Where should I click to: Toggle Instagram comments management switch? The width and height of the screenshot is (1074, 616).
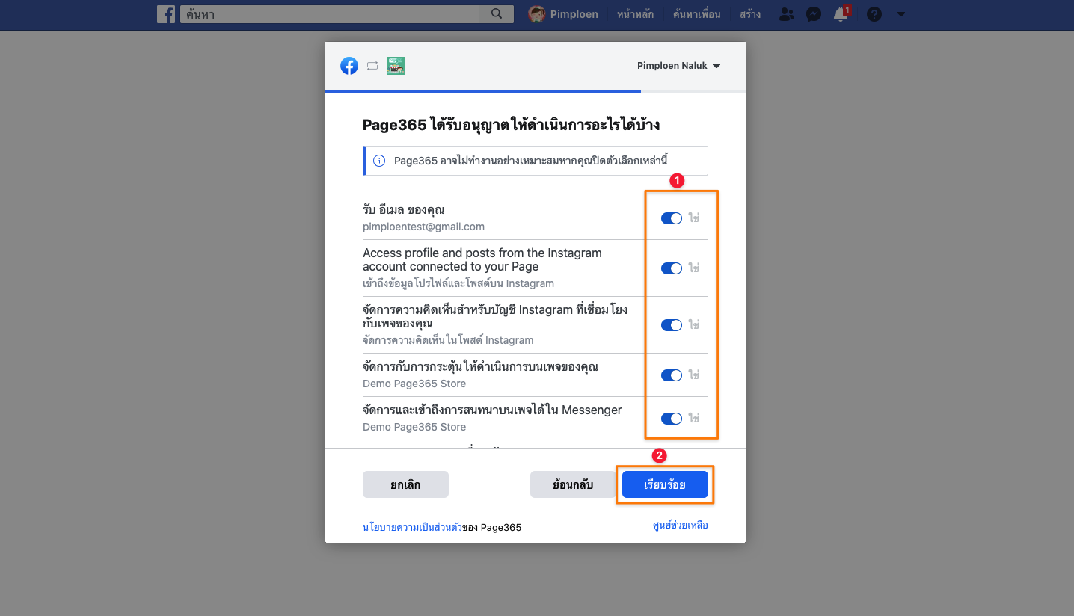coord(672,324)
